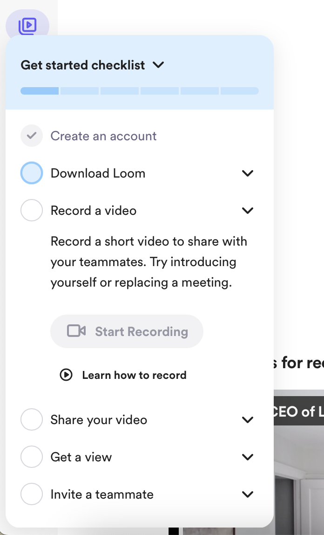This screenshot has height=535, width=324.
Task: Click the Record a short video description text
Action: [149, 262]
